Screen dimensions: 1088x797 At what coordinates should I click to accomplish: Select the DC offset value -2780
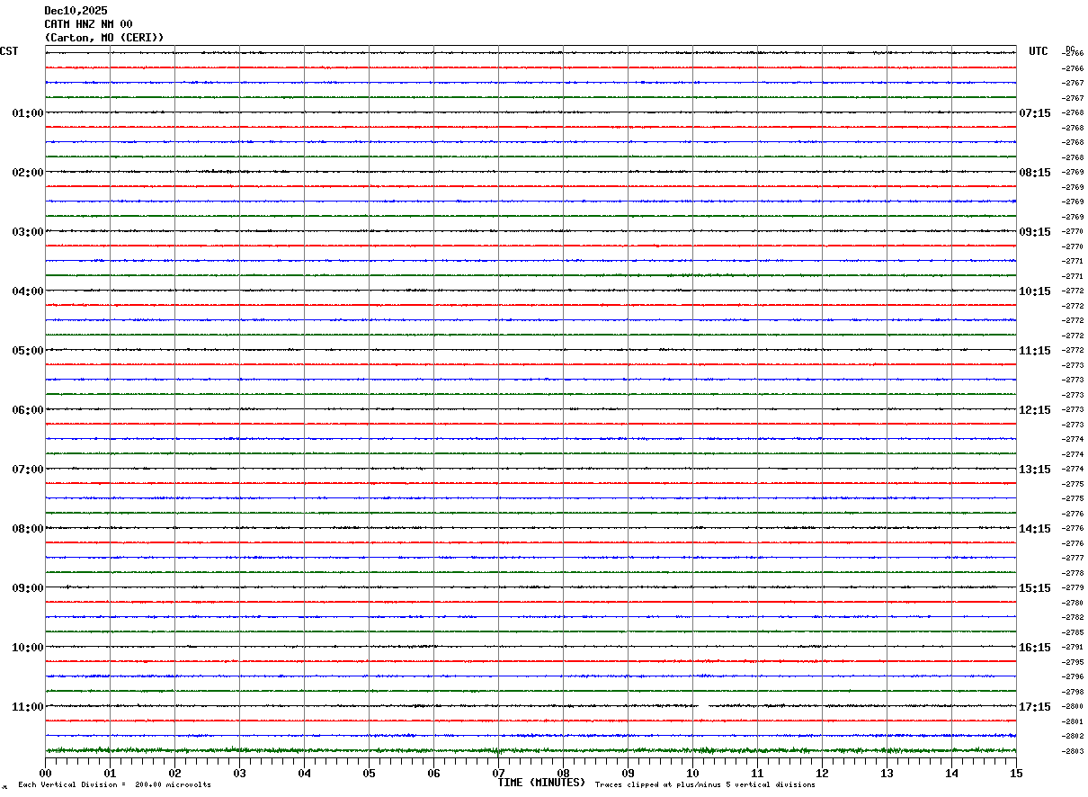tap(1074, 603)
